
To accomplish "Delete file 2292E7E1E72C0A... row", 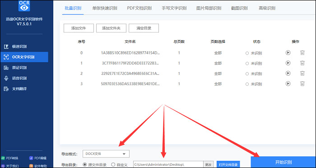I will [x=302, y=73].
